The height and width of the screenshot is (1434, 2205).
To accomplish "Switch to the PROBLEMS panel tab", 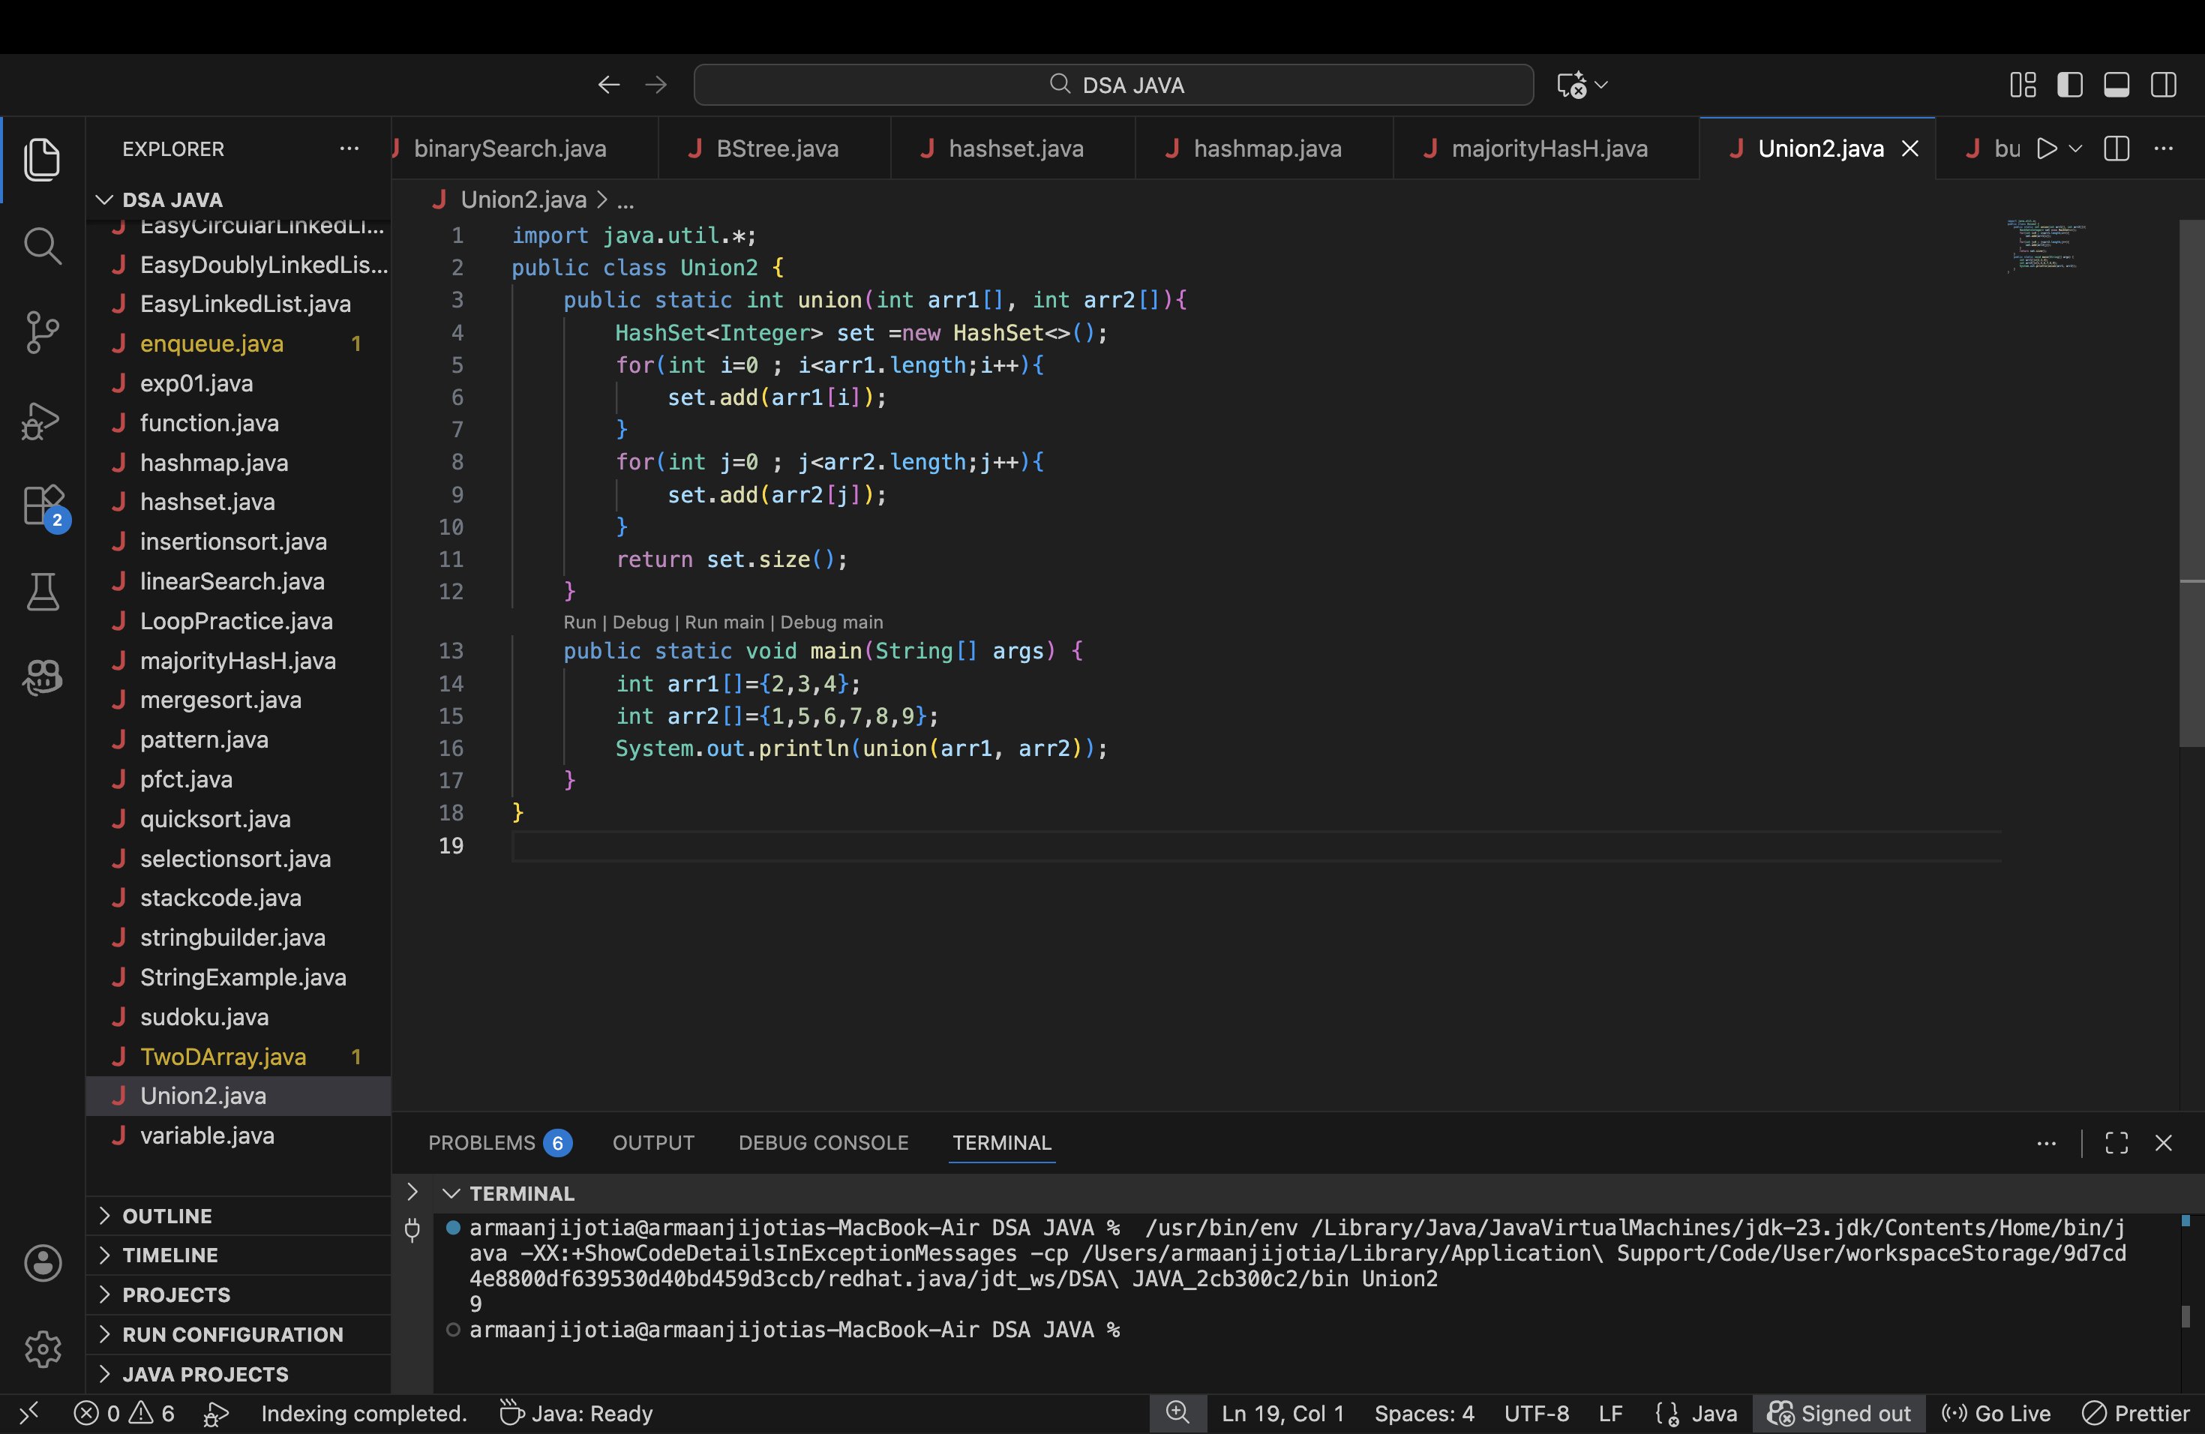I will pos(481,1142).
